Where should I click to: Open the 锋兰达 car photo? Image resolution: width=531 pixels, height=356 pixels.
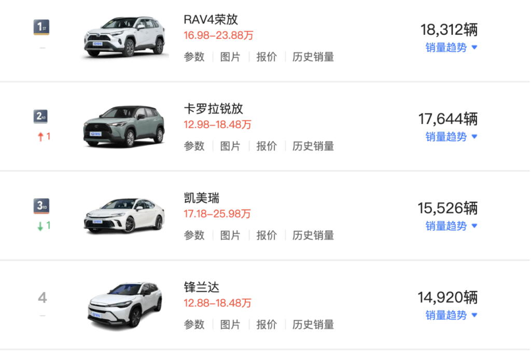[x=124, y=305]
